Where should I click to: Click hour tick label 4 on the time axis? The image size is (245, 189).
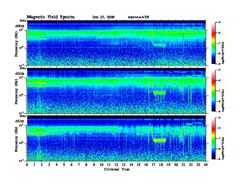(x=57, y=165)
